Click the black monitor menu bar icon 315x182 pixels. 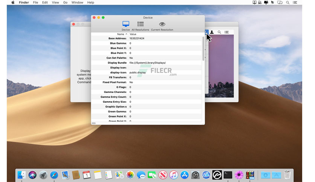266,2
